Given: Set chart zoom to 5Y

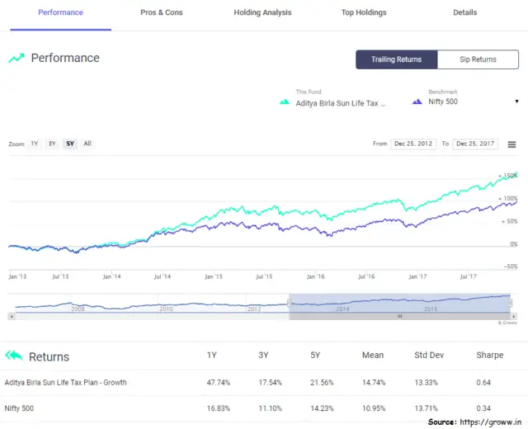Looking at the screenshot, I should pyautogui.click(x=70, y=144).
